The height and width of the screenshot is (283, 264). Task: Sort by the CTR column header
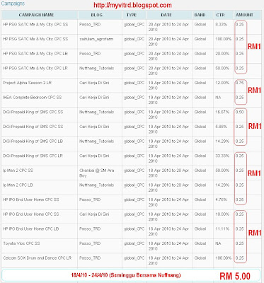click(x=220, y=15)
